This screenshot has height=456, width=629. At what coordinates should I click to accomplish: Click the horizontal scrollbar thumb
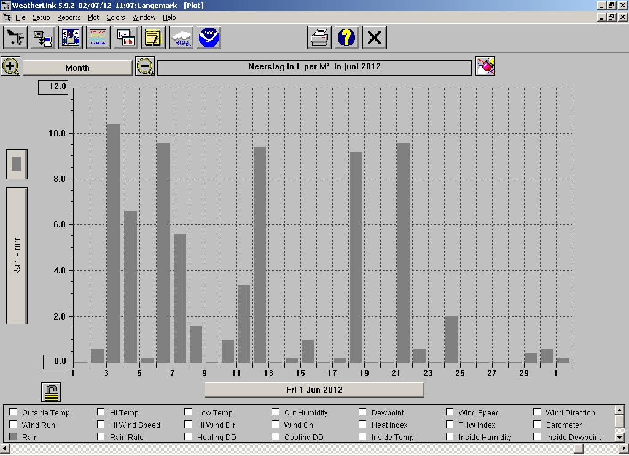click(579, 448)
